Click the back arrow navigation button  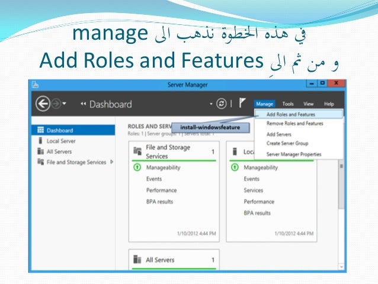(x=43, y=104)
